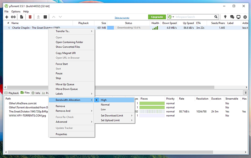Click the search magnifier icon
This screenshot has height=158, width=251.
pos(216,17)
